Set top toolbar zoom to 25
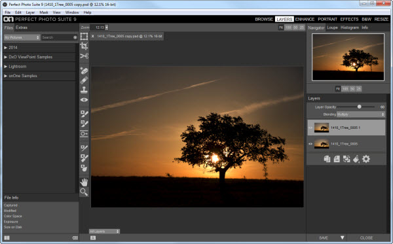Image resolution: width=393 pixels, height=244 pixels. click(x=301, y=27)
